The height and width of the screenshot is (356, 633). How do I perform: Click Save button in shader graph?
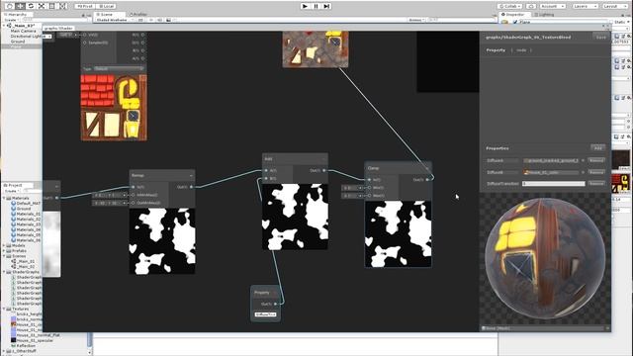[x=601, y=37]
